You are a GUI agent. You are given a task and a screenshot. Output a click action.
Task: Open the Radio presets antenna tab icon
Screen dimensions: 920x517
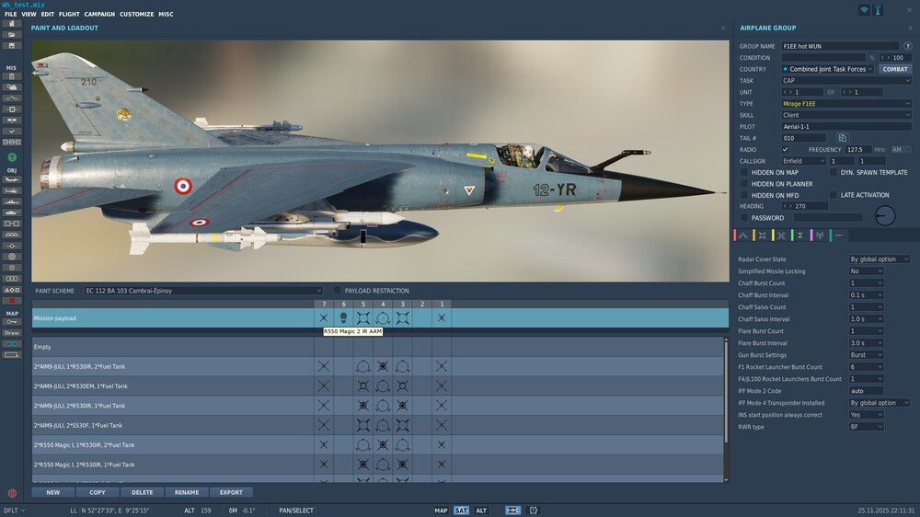(x=820, y=236)
